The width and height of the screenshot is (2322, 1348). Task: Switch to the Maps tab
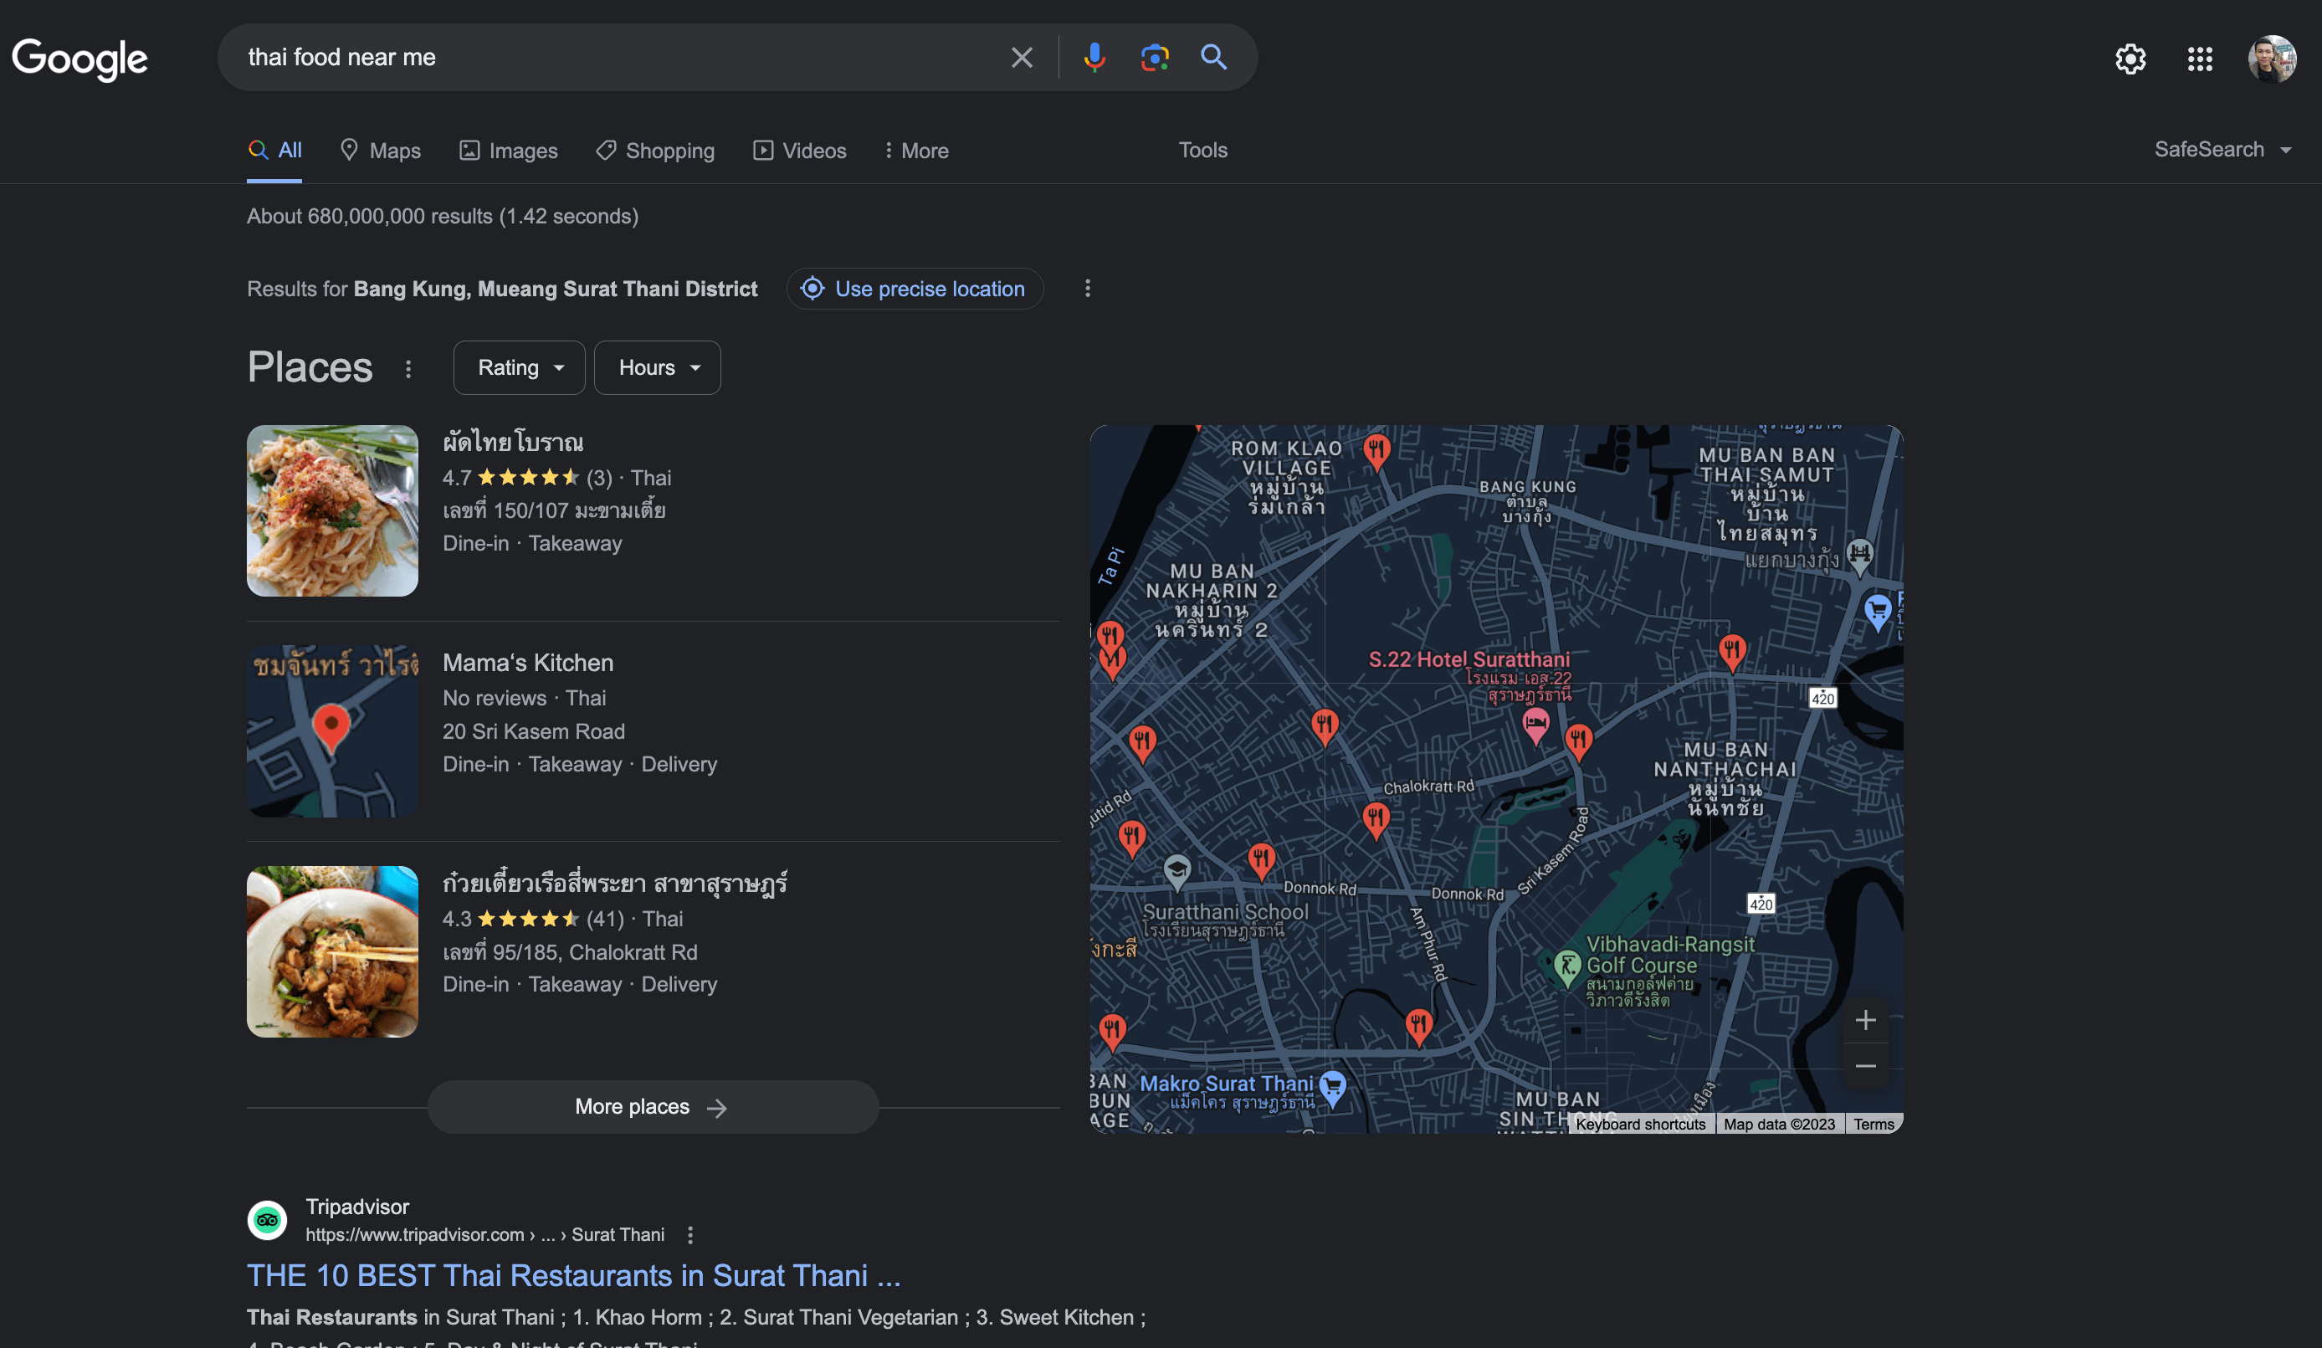[x=381, y=150]
